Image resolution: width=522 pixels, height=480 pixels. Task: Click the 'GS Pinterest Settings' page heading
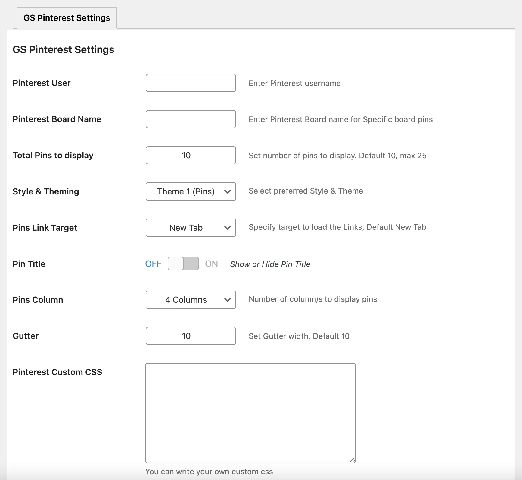tap(63, 49)
